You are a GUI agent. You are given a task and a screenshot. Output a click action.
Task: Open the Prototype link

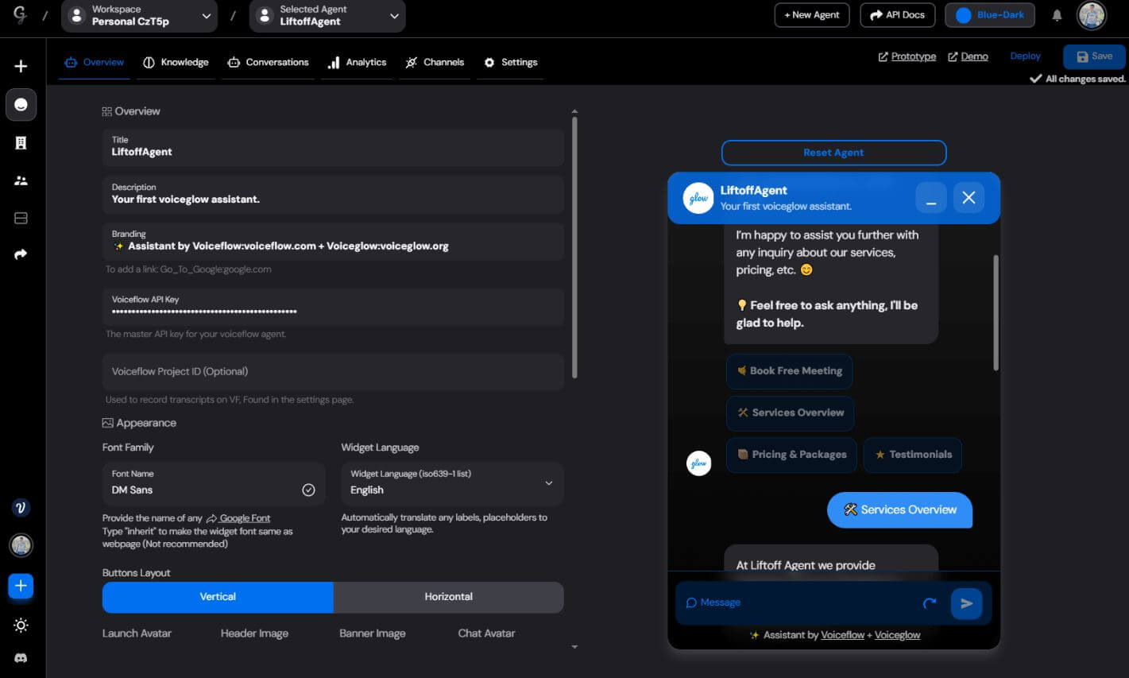(907, 56)
